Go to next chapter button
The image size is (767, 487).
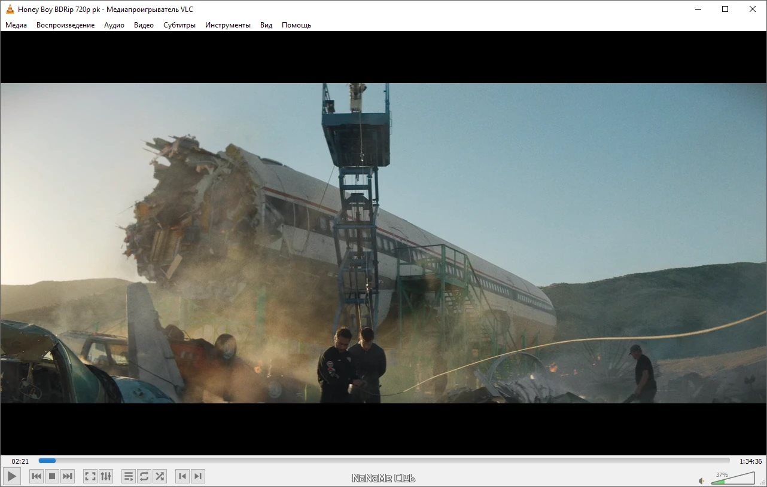click(198, 476)
